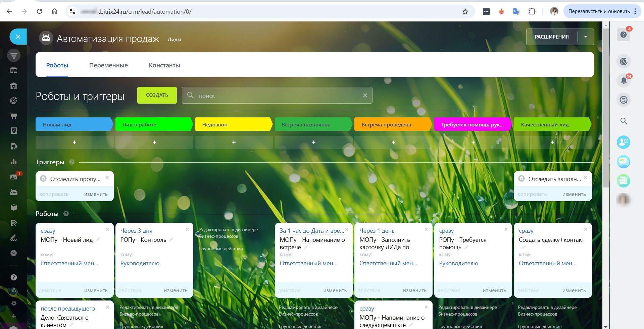
Task: Click the page vertical scrollbar
Action: pos(606,108)
